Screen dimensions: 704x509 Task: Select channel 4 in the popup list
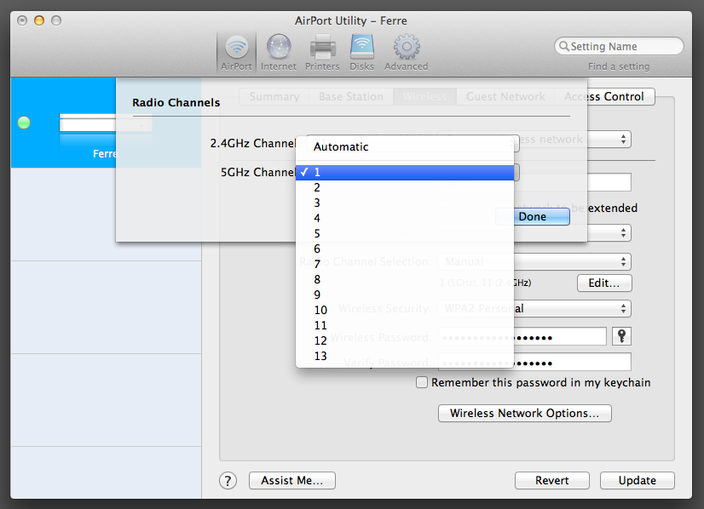[x=405, y=218]
